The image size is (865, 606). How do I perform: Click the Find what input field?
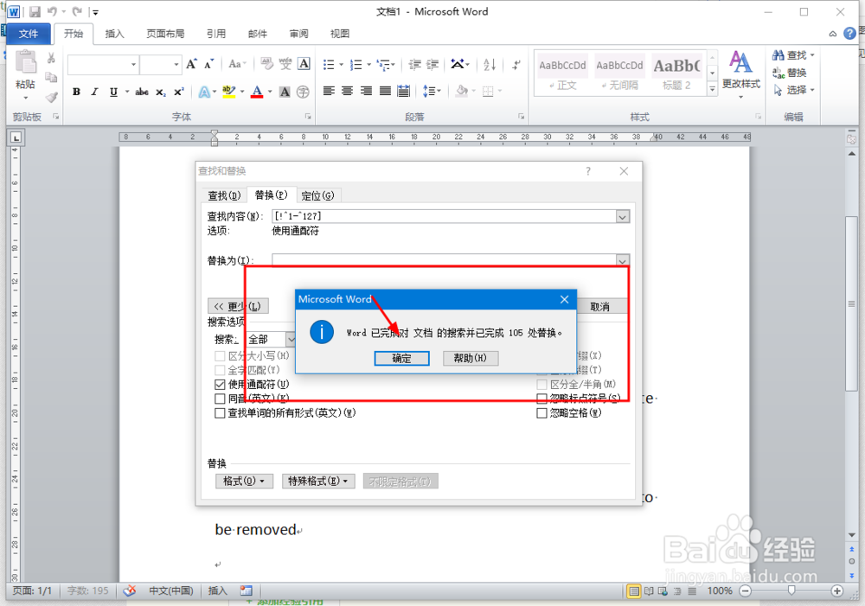click(x=444, y=217)
